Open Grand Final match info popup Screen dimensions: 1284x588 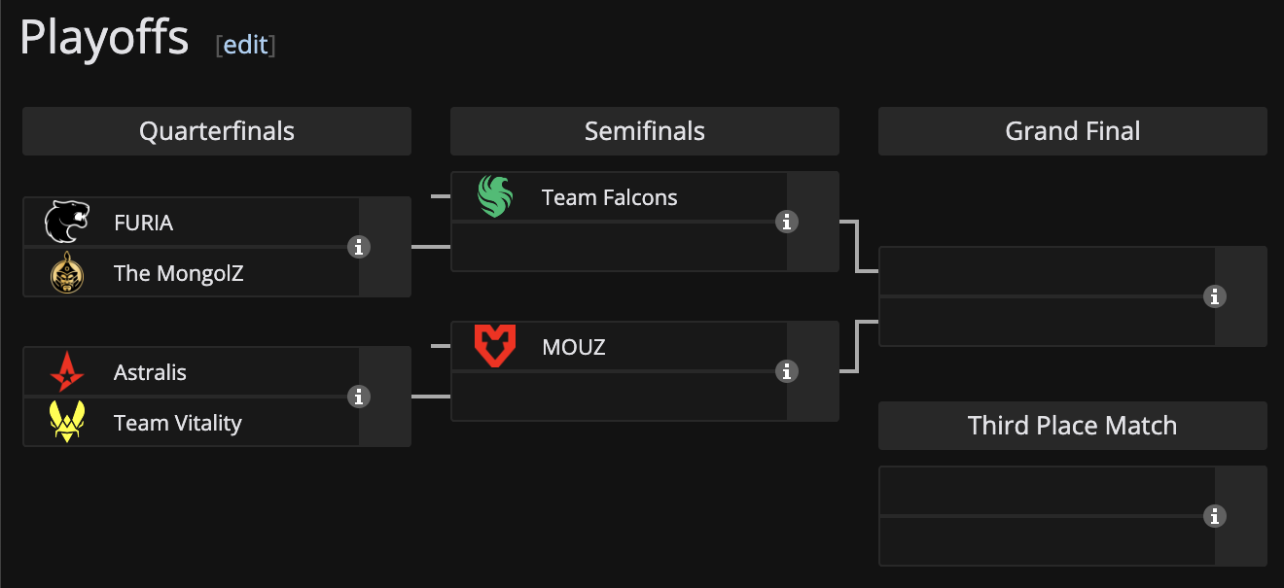(1215, 296)
